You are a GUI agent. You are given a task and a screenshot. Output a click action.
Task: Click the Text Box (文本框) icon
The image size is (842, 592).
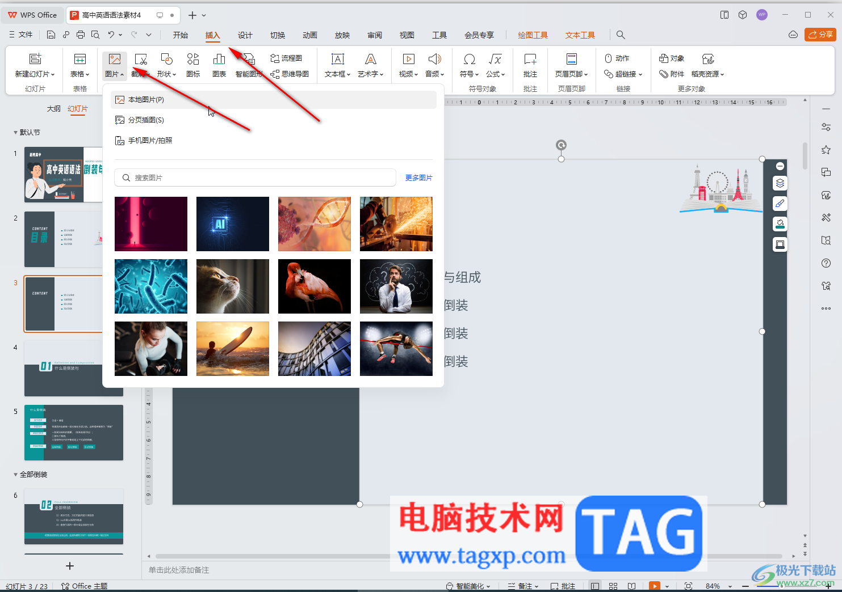pyautogui.click(x=338, y=59)
